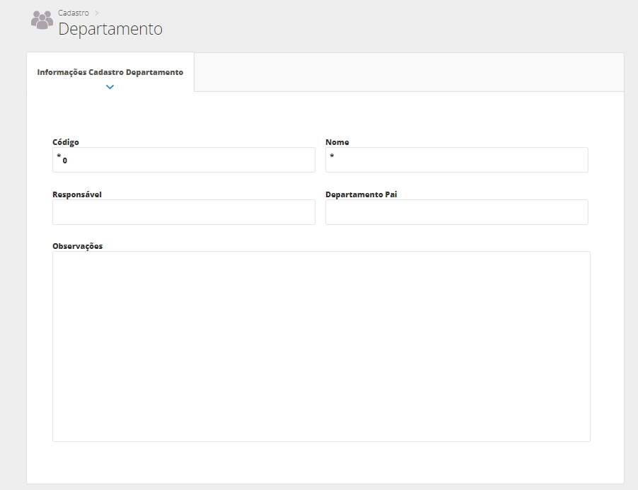This screenshot has height=490, width=638.
Task: Select the Informações Cadastro Departamento tab
Action: (x=110, y=72)
